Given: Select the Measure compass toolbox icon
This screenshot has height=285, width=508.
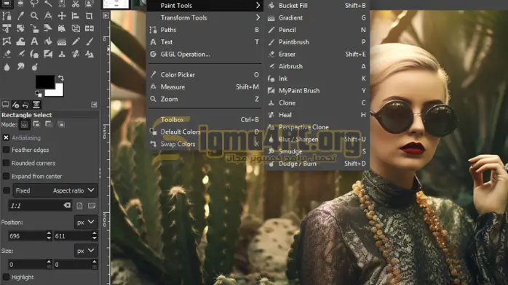Looking at the screenshot, I should (x=48, y=16).
